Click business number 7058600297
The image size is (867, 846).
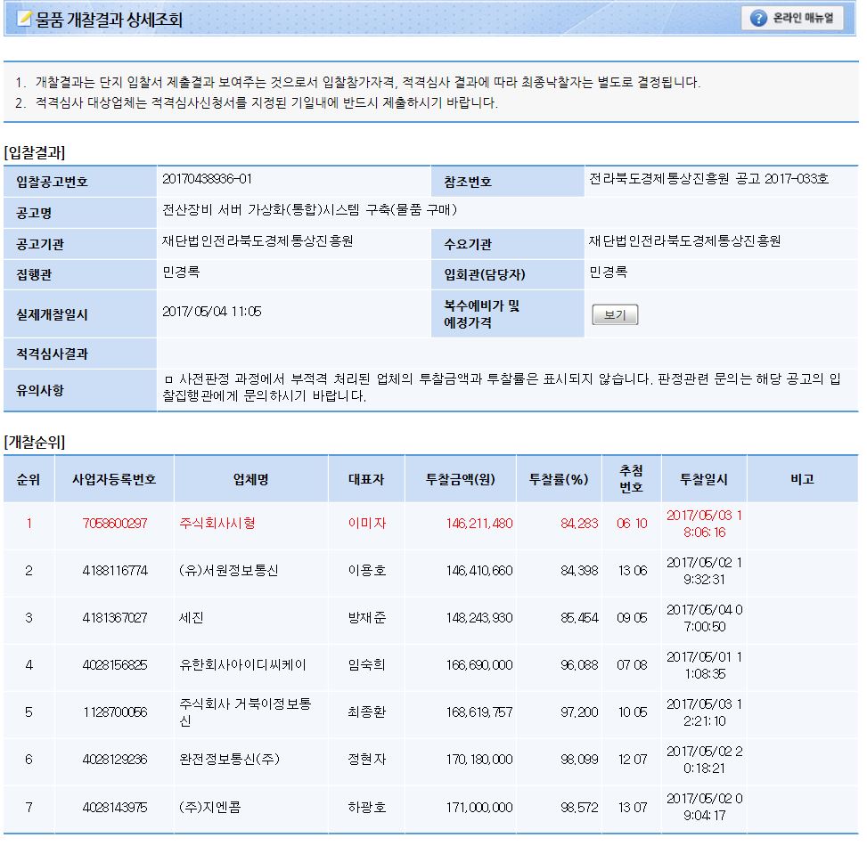[114, 524]
